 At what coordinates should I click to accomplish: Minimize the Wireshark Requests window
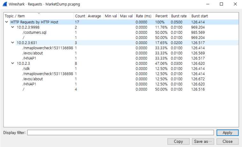pyautogui.click(x=208, y=4)
